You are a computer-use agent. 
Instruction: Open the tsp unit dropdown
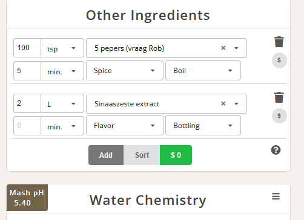pyautogui.click(x=62, y=48)
